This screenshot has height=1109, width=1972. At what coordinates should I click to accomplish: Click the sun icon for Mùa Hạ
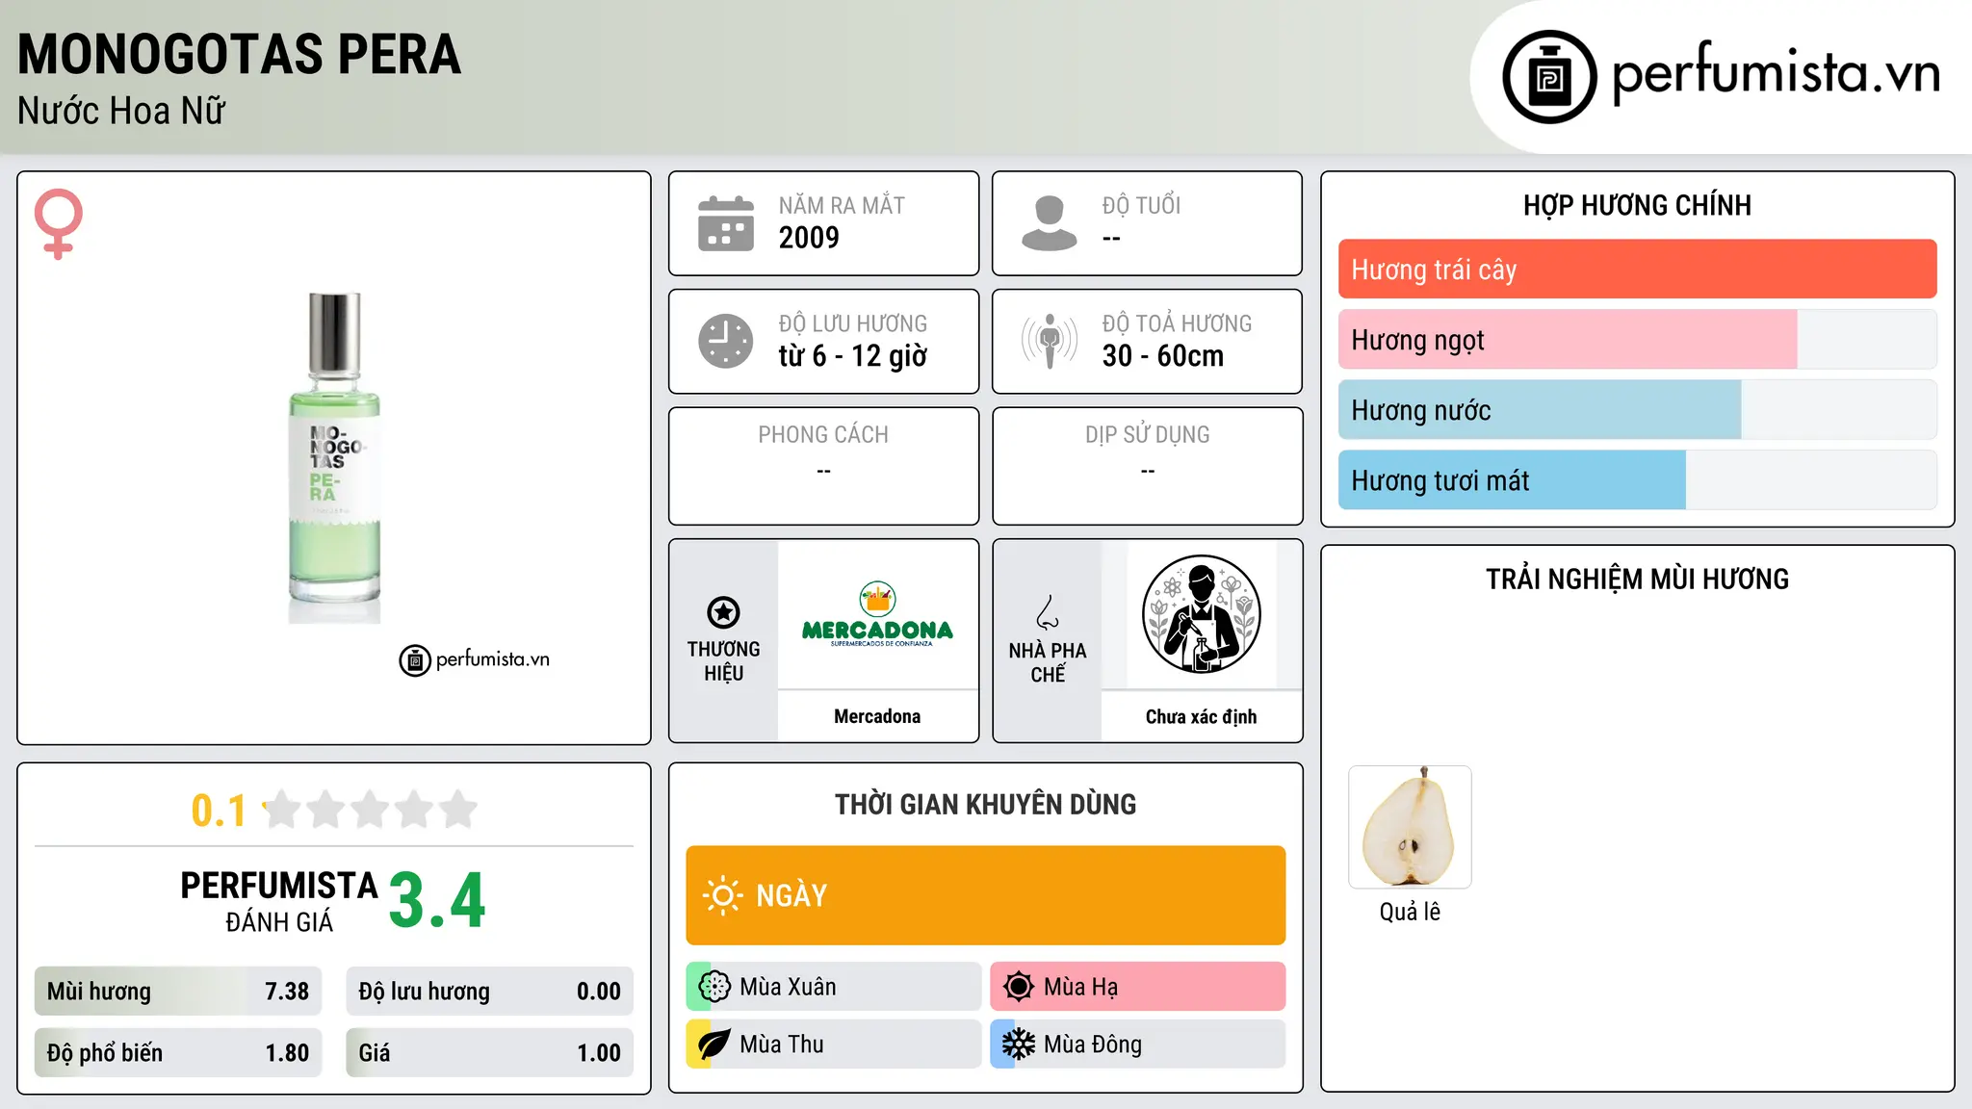(x=1019, y=987)
